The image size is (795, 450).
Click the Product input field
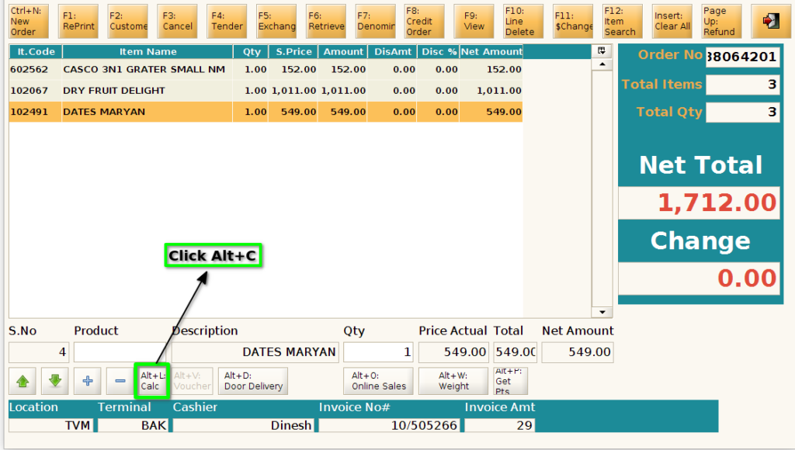pos(120,352)
